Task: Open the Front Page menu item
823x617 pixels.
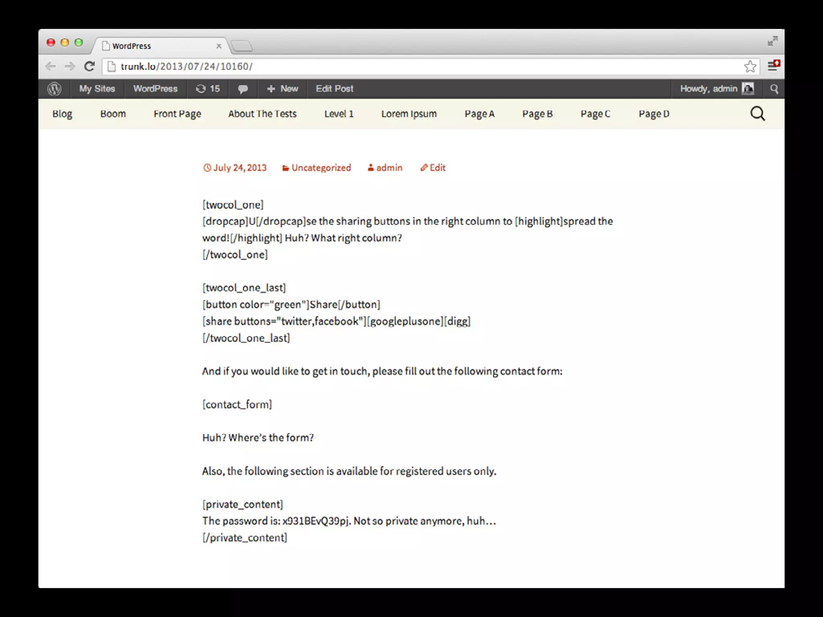Action: point(177,114)
